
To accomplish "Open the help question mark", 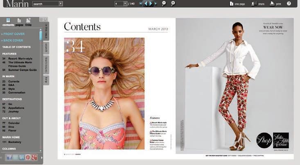I will [x=289, y=3].
